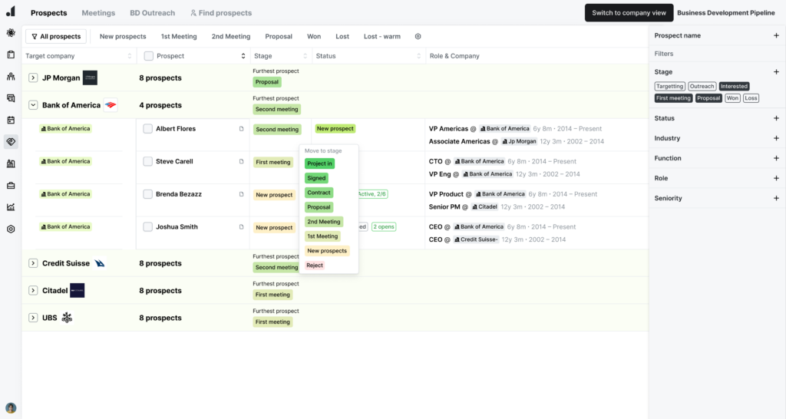Image resolution: width=786 pixels, height=419 pixels.
Task: Click the 2 opens badge for Joshua Smith
Action: [x=384, y=226]
